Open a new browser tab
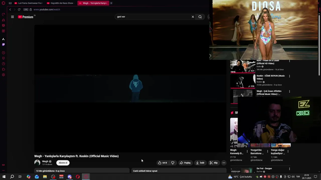The width and height of the screenshot is (321, 180). (111, 3)
